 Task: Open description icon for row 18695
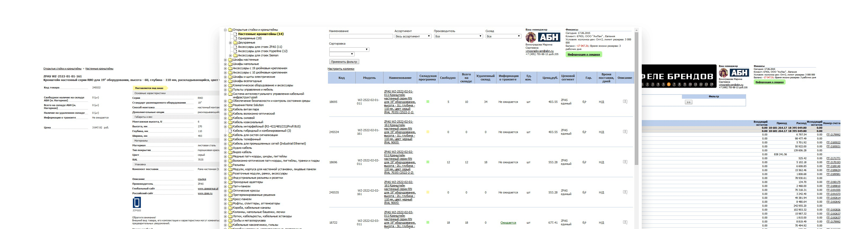pos(625,102)
